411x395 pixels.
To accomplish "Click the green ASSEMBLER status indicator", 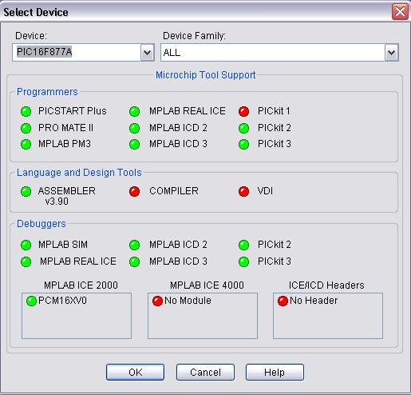I will (26, 191).
